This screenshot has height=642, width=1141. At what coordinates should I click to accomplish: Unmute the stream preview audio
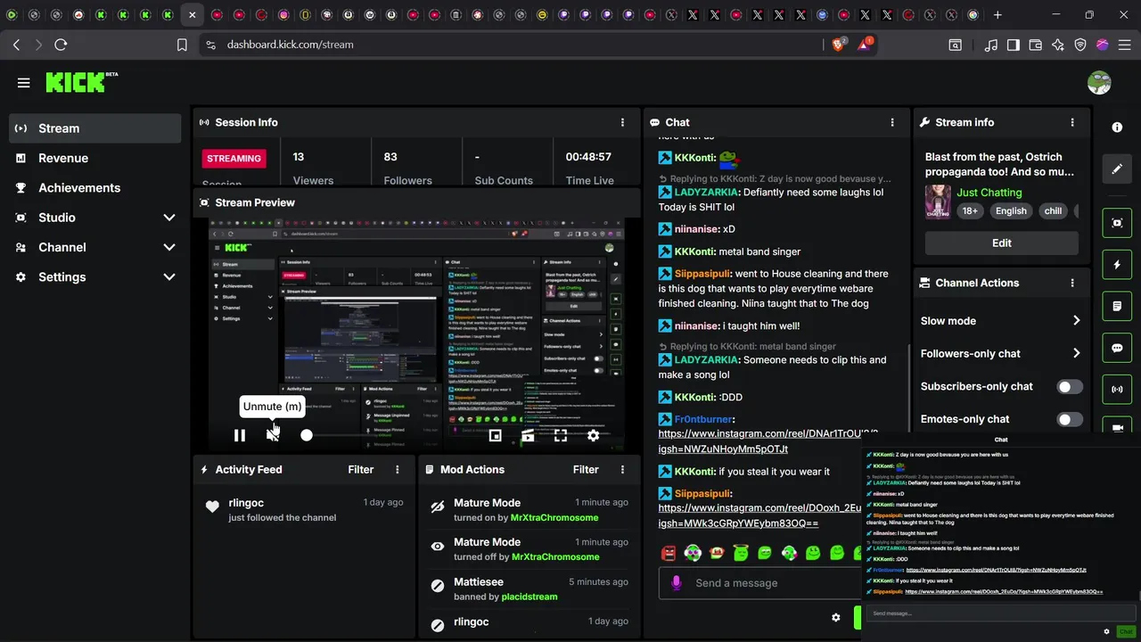273,435
